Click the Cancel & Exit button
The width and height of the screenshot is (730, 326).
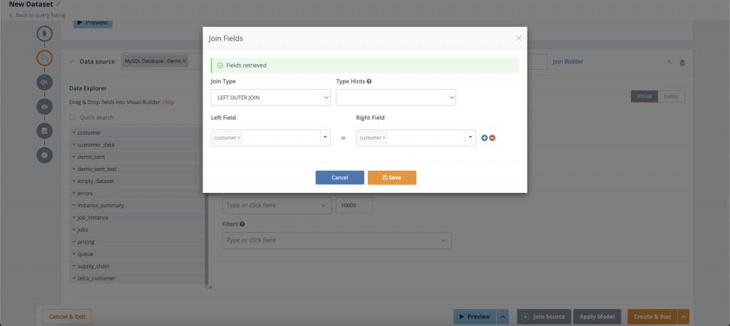tap(67, 317)
